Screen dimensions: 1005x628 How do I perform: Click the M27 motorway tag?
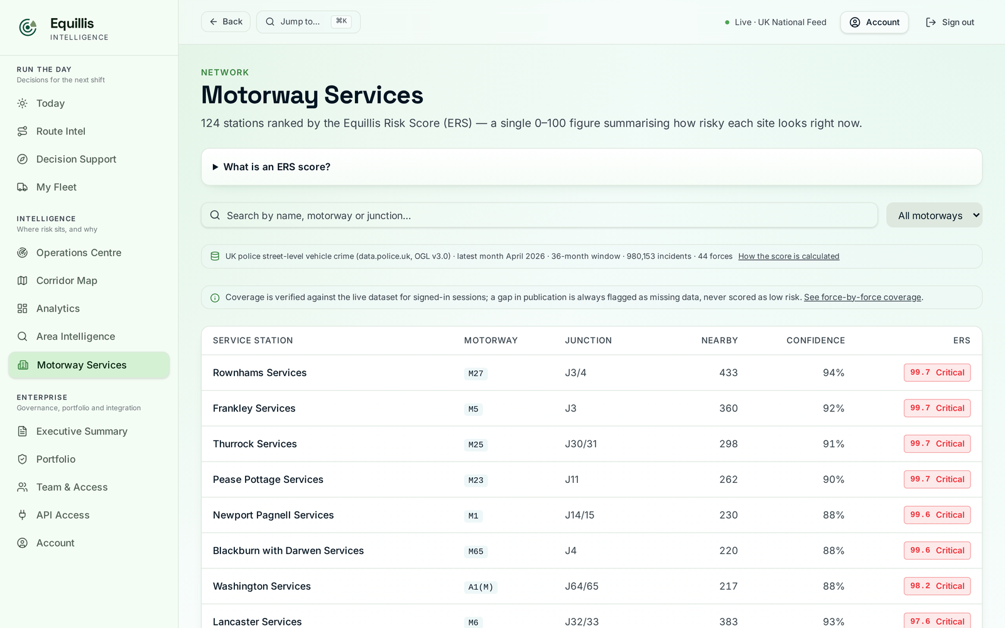[x=475, y=374]
